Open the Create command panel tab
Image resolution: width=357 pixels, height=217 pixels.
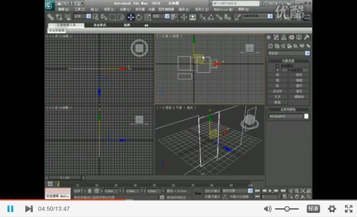269,38
